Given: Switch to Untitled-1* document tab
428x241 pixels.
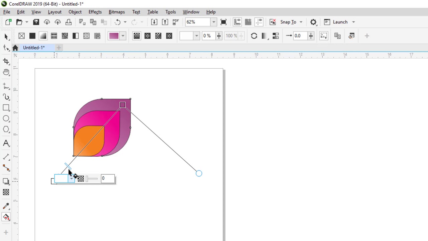Looking at the screenshot, I should tap(34, 48).
